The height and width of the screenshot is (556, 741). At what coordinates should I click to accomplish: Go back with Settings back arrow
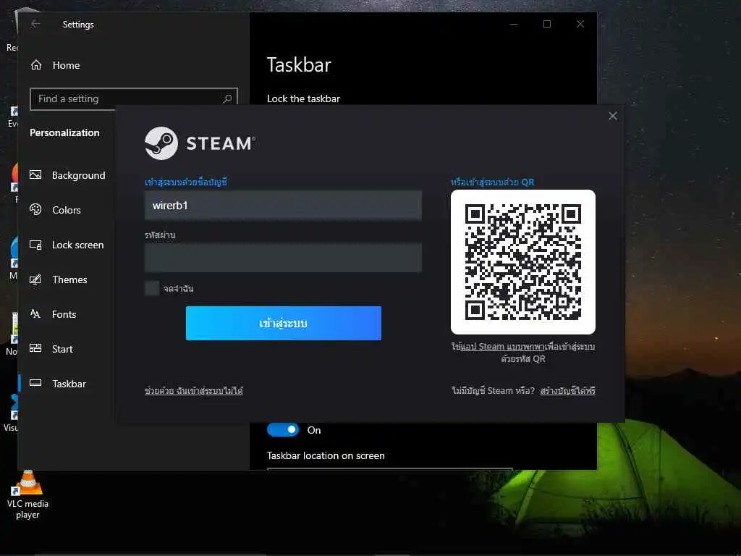click(35, 24)
